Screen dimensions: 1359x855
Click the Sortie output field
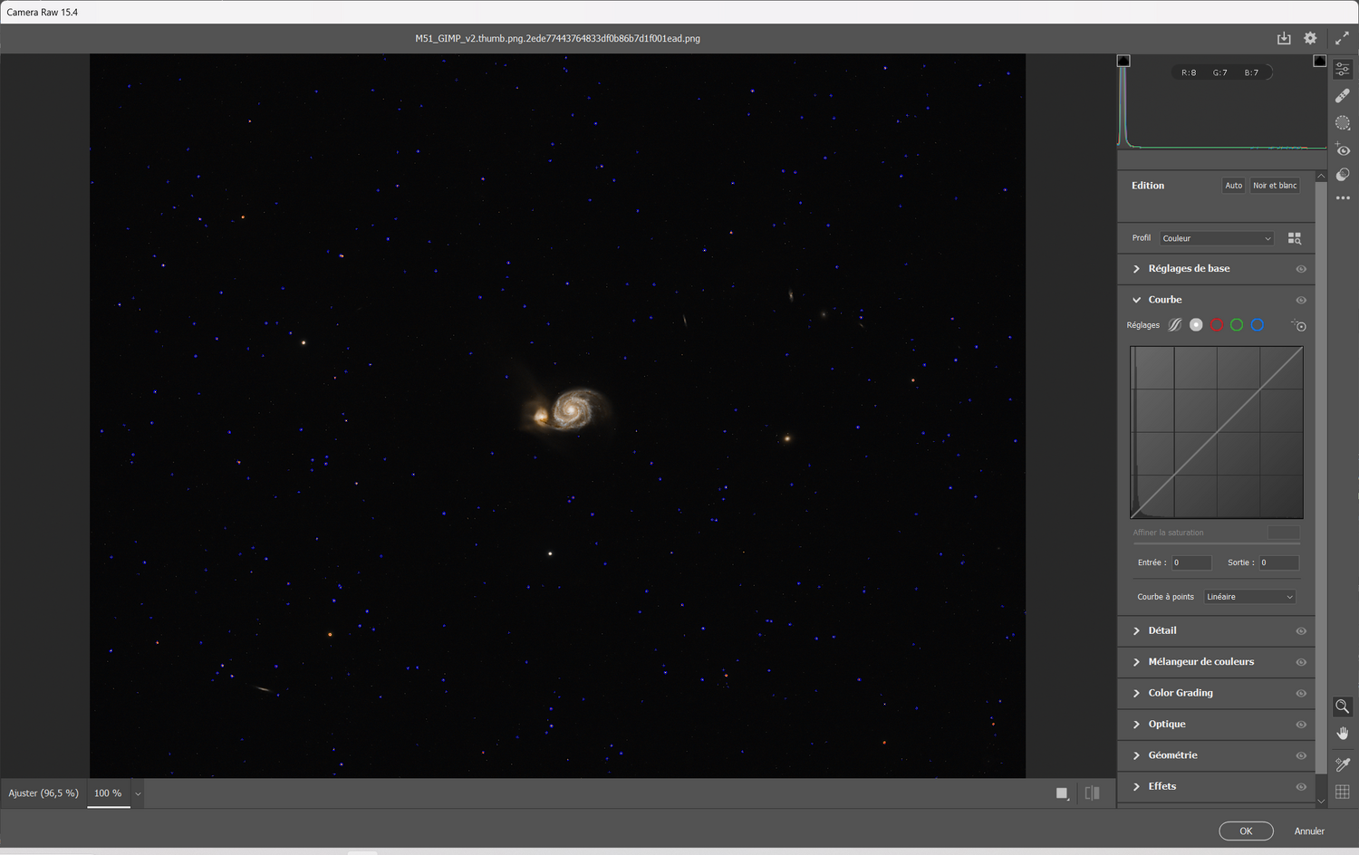(x=1279, y=562)
